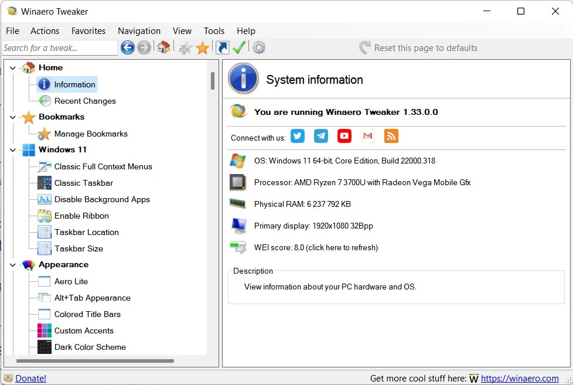Apply changes with the green checkmark icon
This screenshot has width=573, height=385.
tap(239, 47)
